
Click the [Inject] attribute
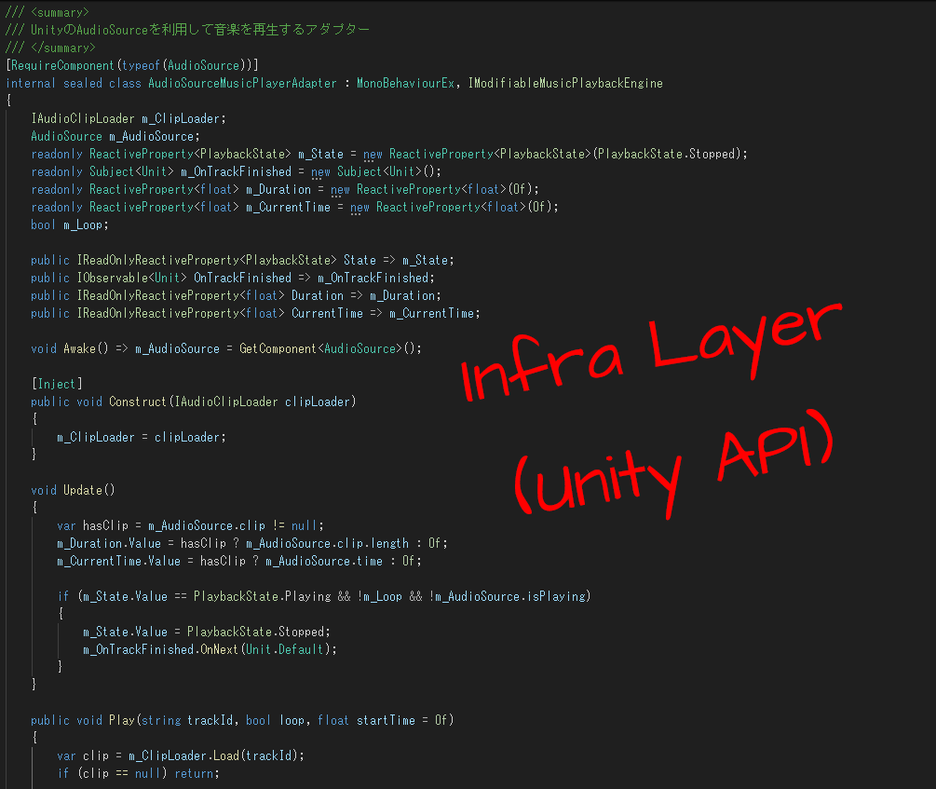[57, 384]
